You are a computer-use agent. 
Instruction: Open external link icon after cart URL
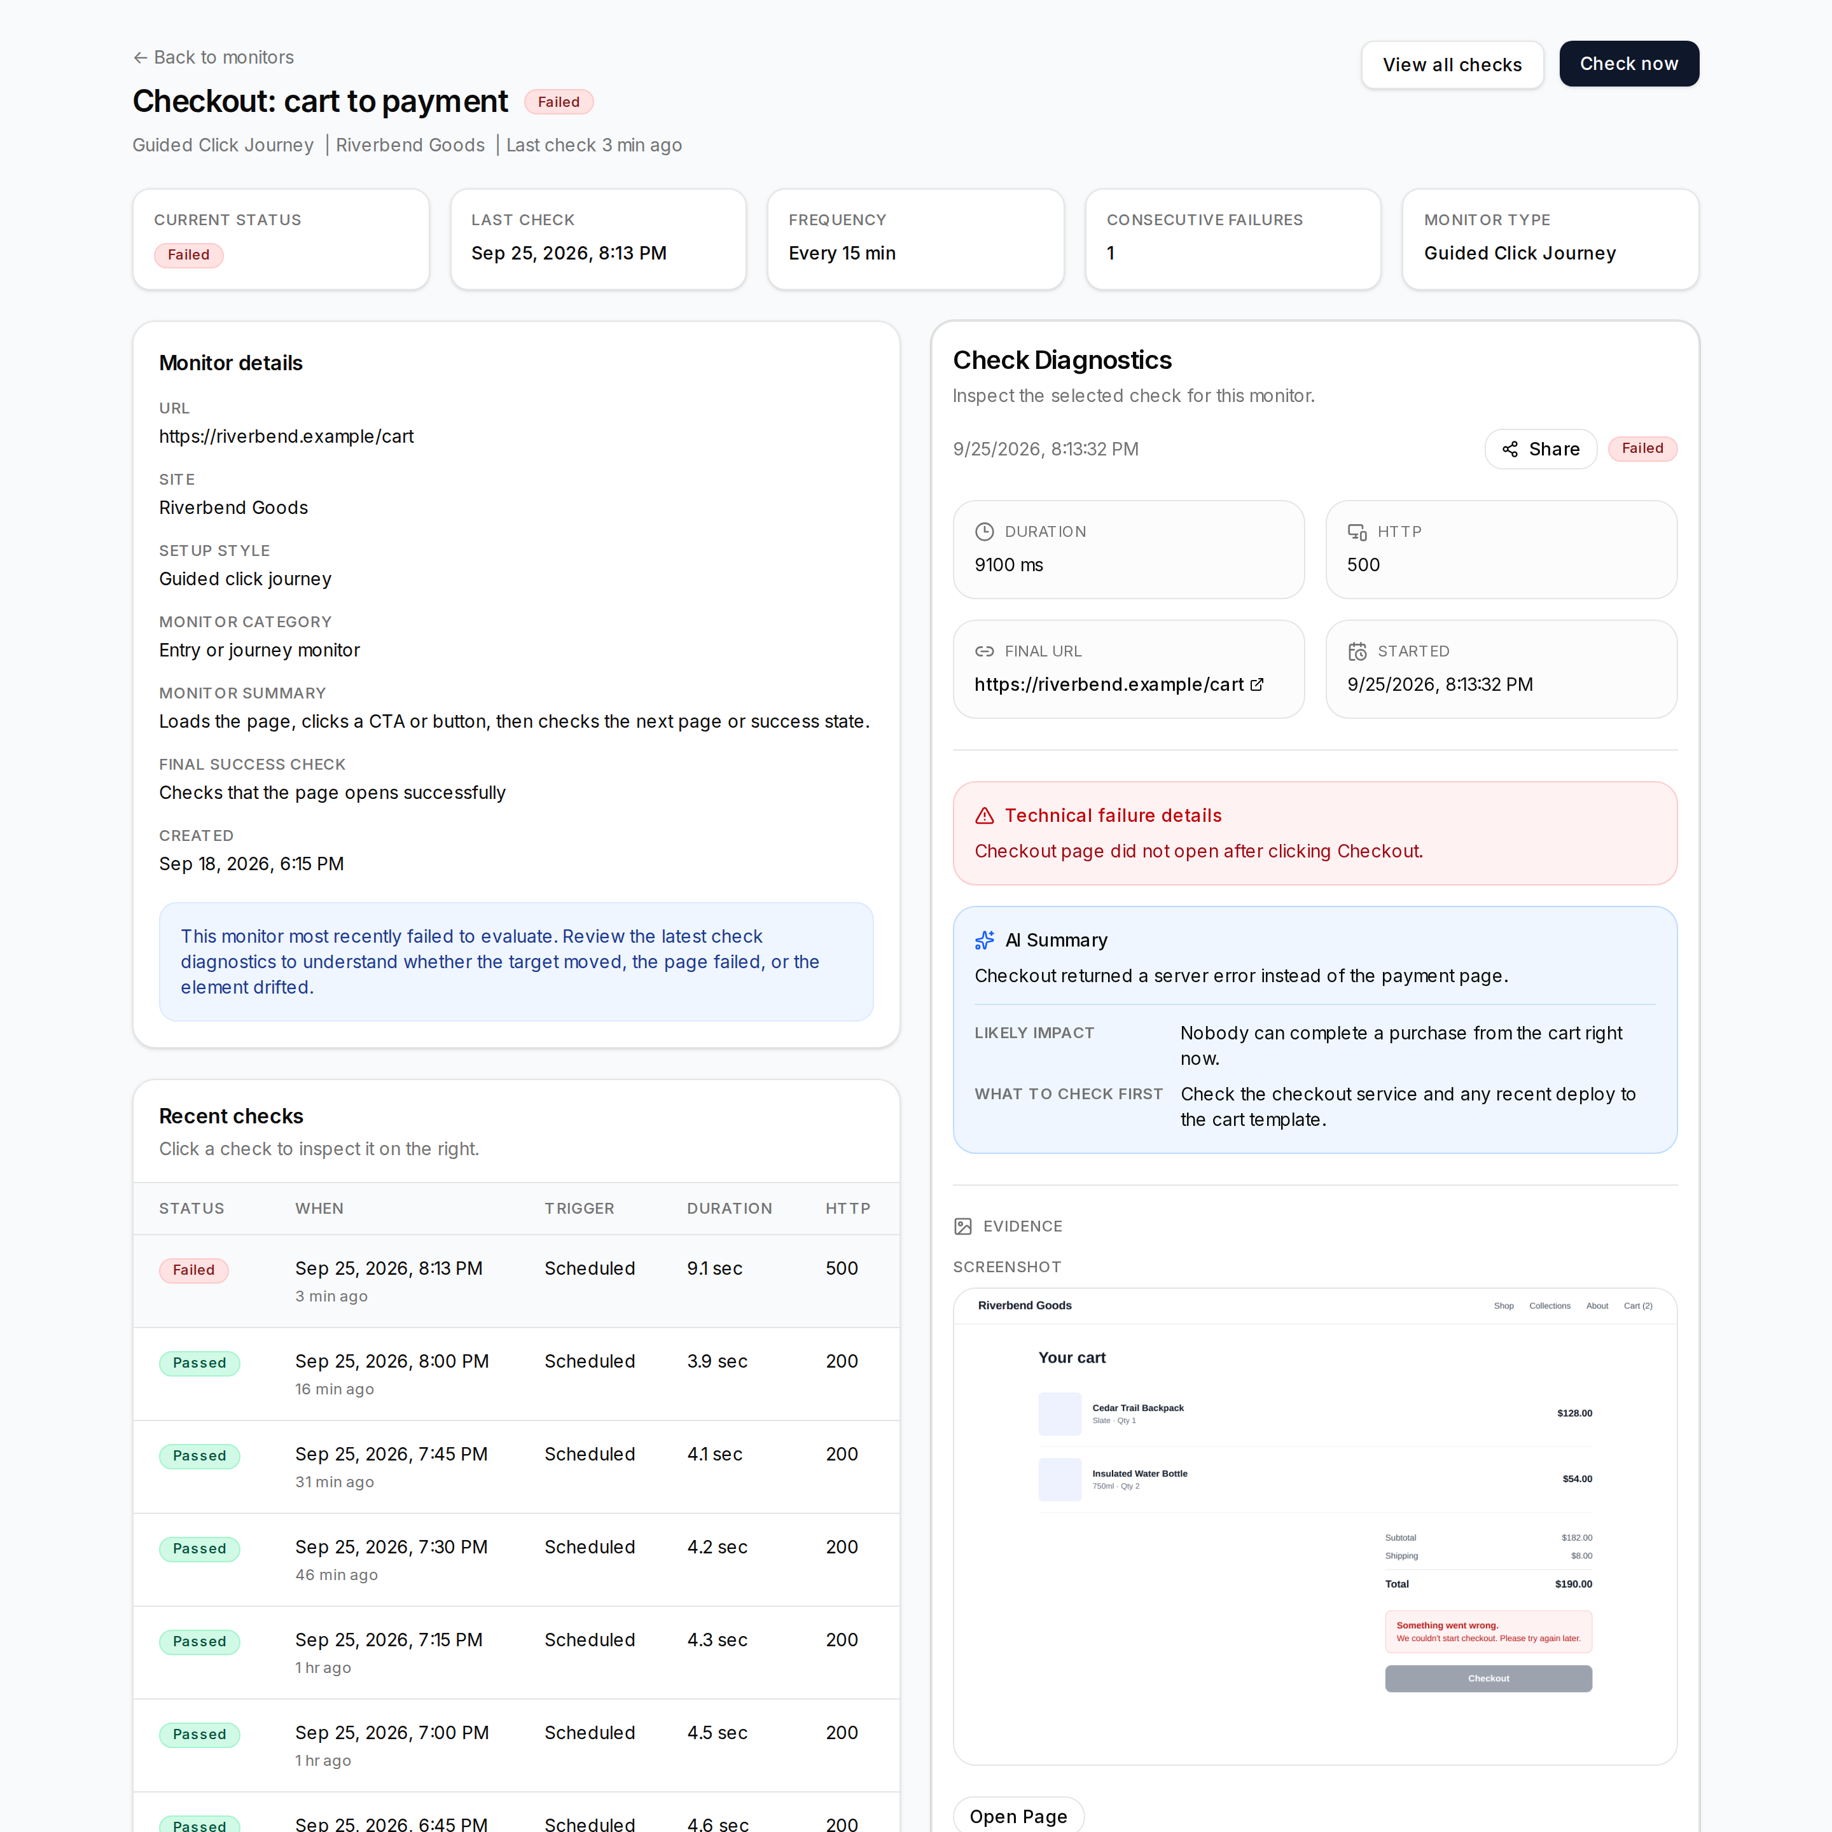pos(1256,684)
